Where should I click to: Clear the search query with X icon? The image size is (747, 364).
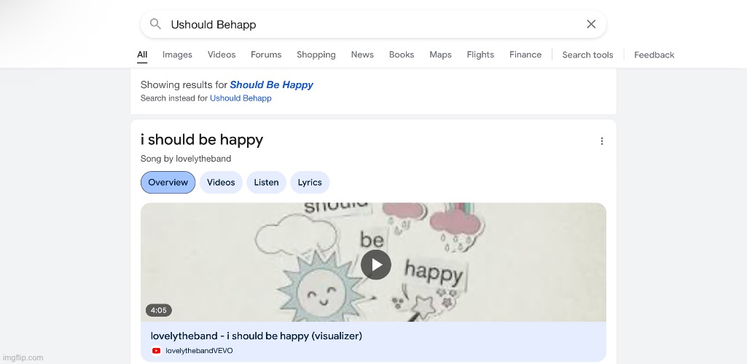tap(591, 24)
